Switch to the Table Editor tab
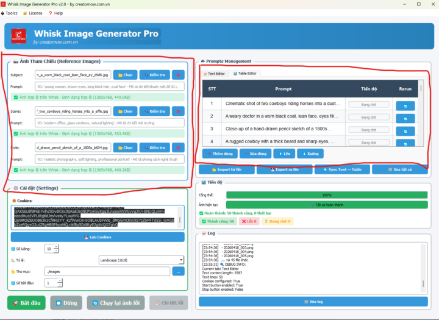The height and width of the screenshot is (320, 439). [x=245, y=73]
